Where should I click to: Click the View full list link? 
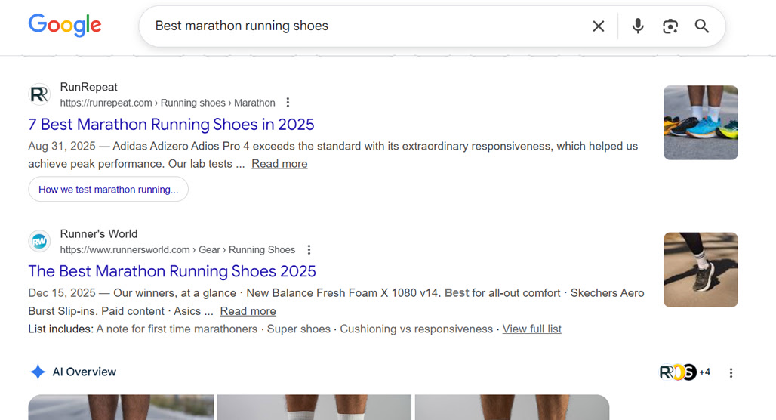click(x=531, y=329)
